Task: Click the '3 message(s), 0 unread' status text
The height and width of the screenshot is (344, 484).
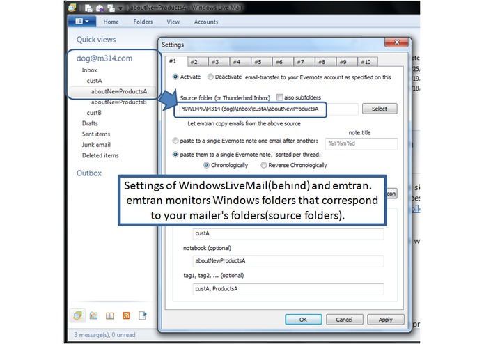Action: point(104,335)
